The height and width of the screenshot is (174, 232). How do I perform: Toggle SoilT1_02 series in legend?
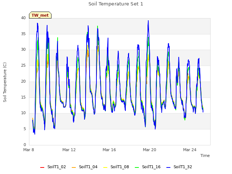(x=53, y=167)
